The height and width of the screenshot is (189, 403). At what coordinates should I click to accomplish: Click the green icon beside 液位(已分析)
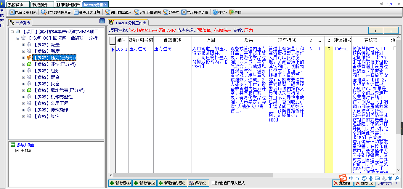(29, 64)
